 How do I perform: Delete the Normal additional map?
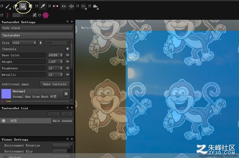point(66,94)
